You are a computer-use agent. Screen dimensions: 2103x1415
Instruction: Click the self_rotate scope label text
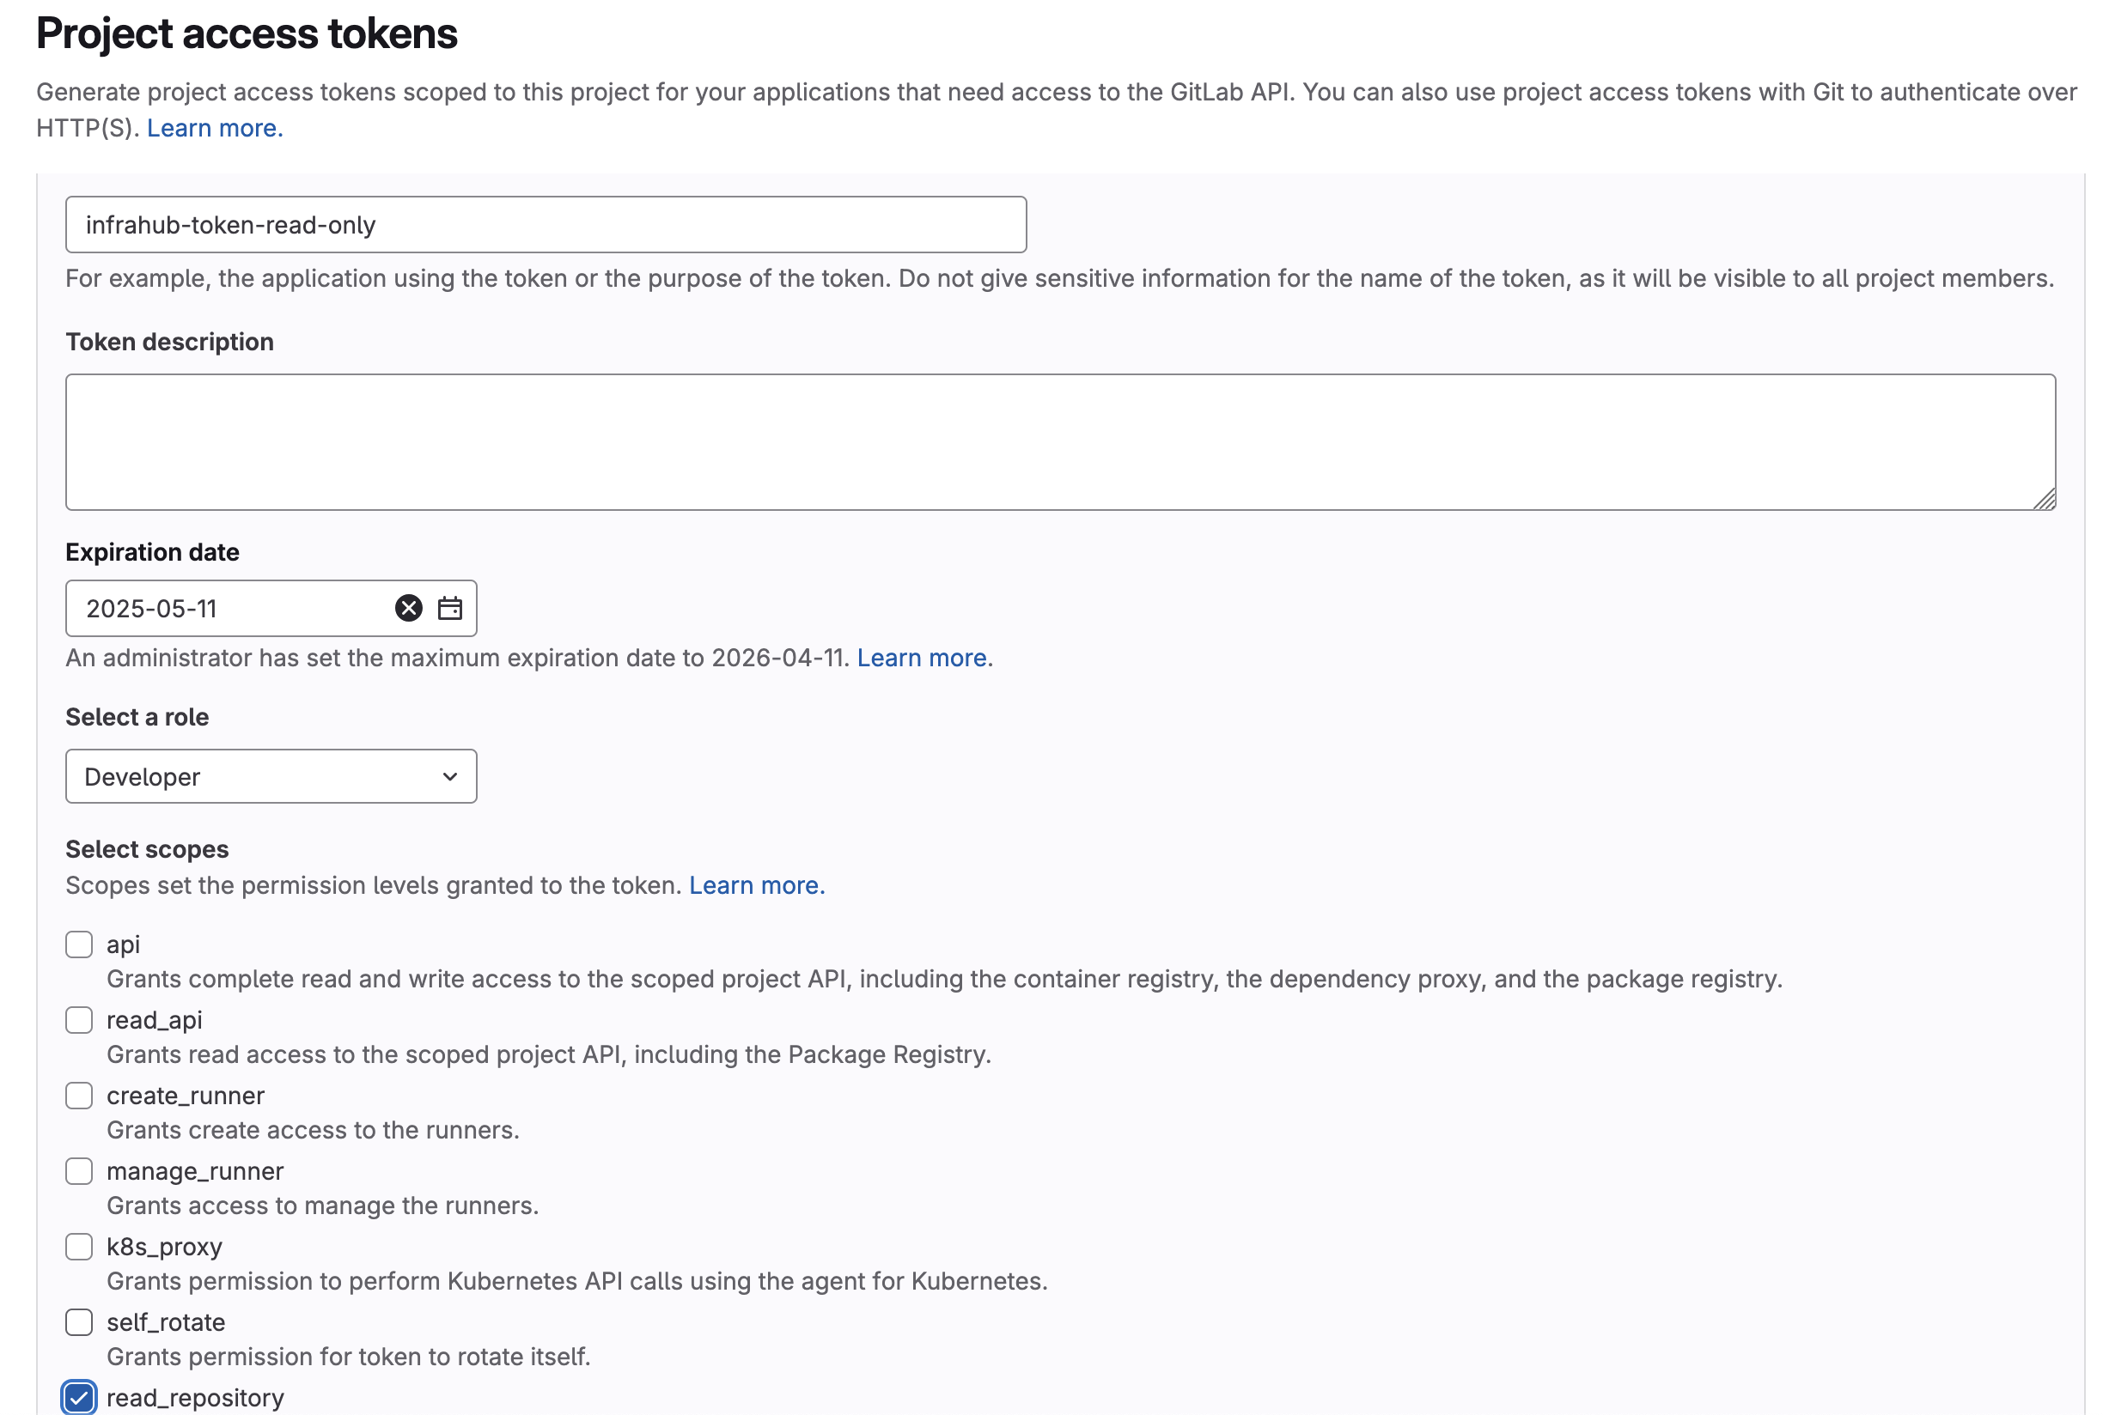166,1323
